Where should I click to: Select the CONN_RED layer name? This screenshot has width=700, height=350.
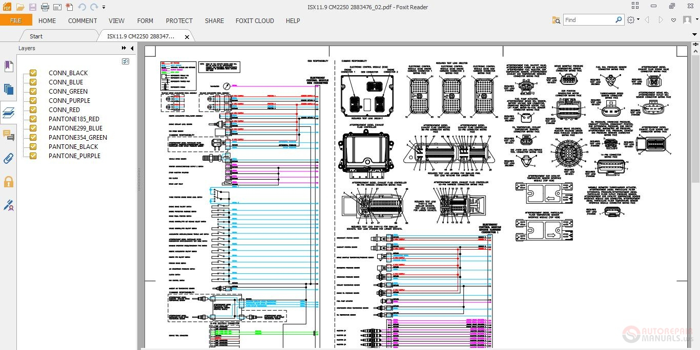click(x=64, y=110)
